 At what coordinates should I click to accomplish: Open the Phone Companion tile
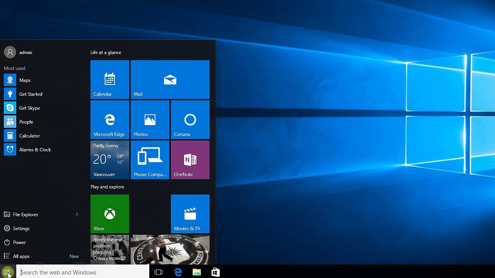click(150, 160)
